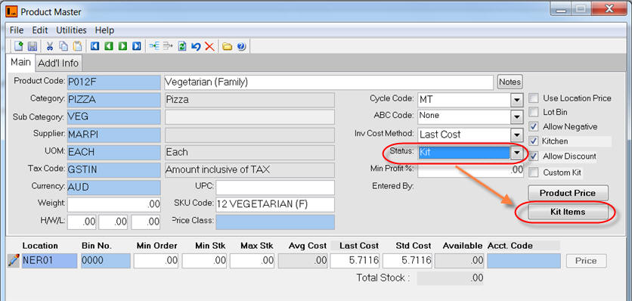Click the SKU Code field 12 VEGETARIAN (F)

(275, 204)
